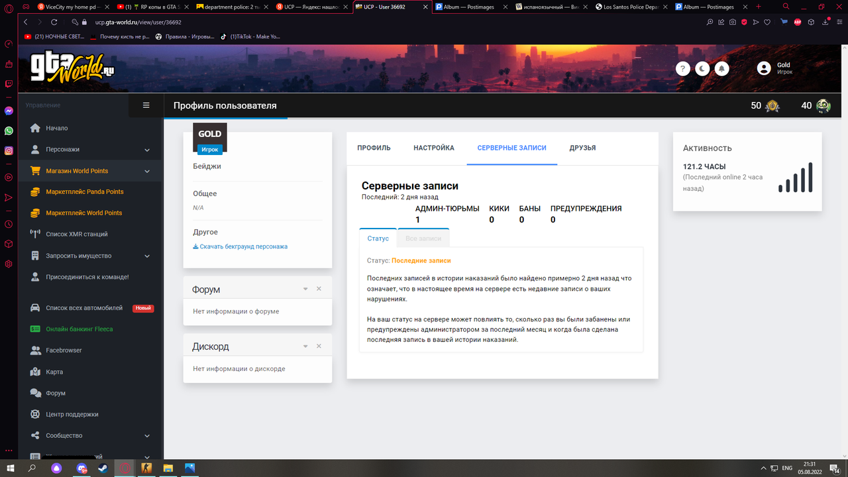Collapse the Дискорд panel caret
The image size is (848, 477).
(x=305, y=346)
